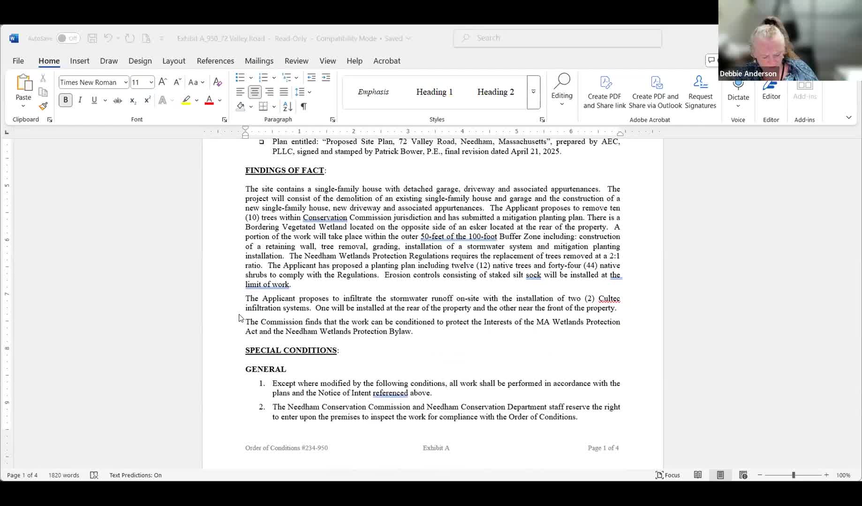
Task: Open the References tab
Action: 215,61
